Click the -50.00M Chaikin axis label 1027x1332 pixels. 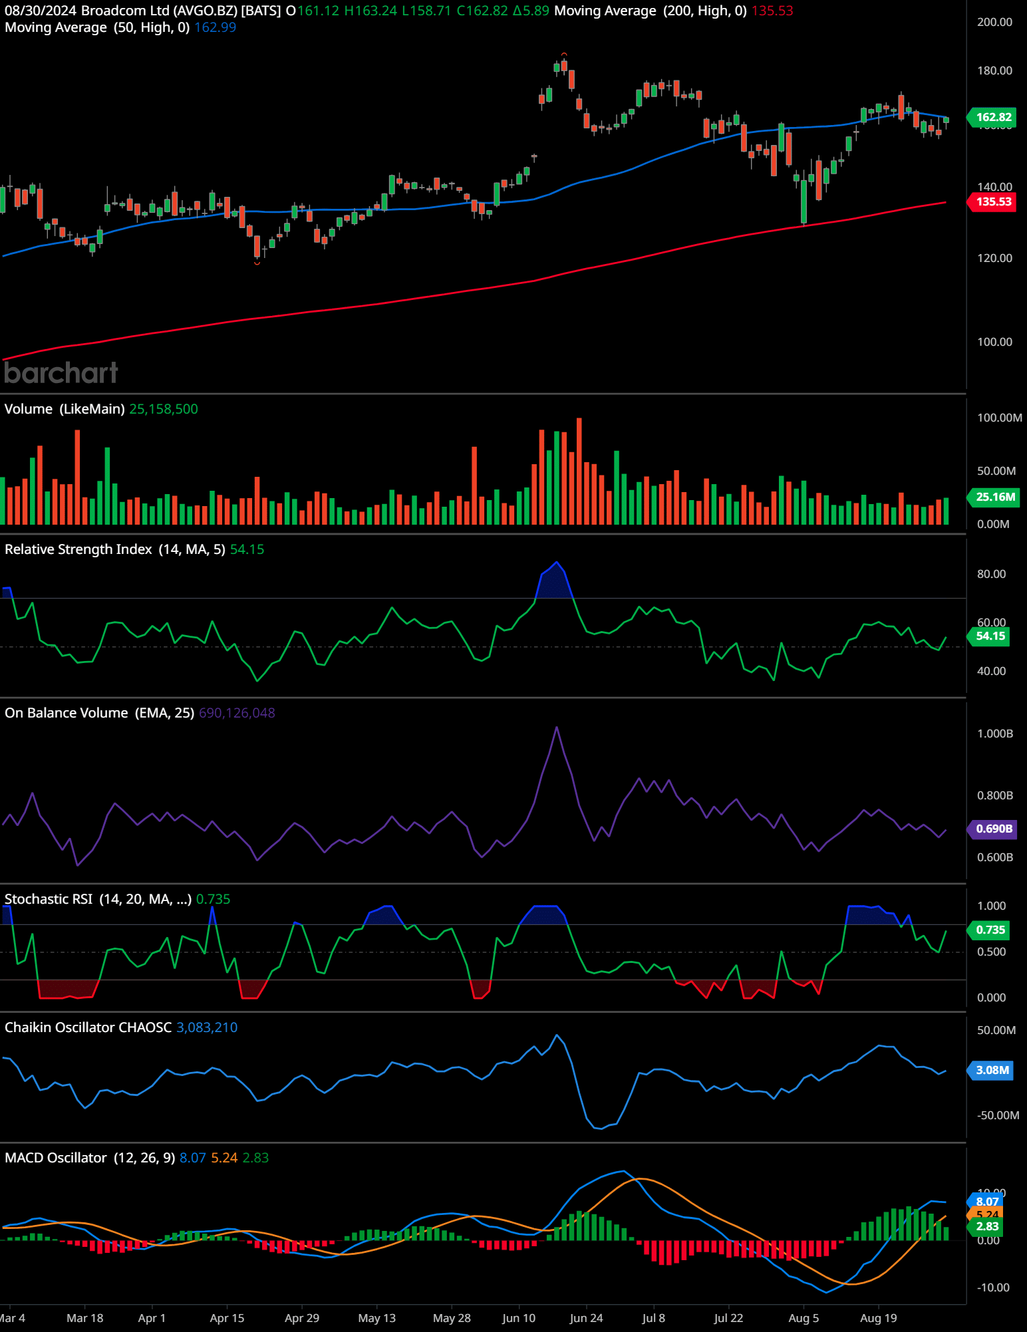point(998,1115)
